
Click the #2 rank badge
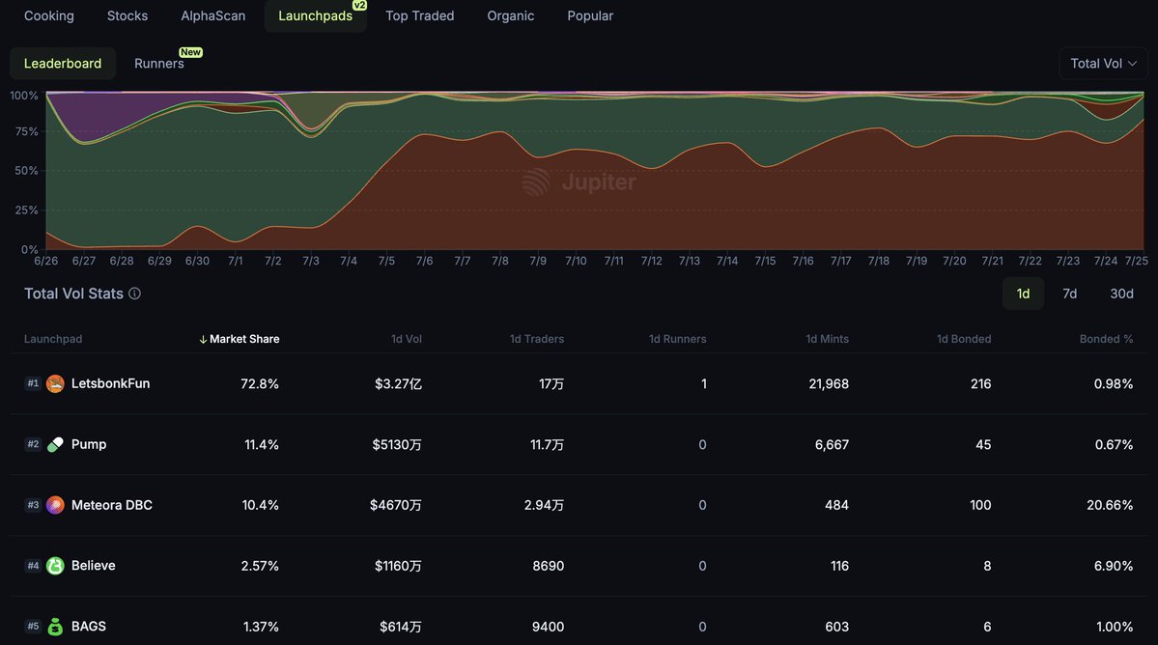coord(33,444)
